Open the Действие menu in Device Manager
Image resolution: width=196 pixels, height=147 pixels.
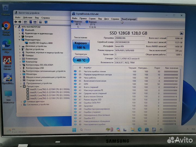coord(27,18)
